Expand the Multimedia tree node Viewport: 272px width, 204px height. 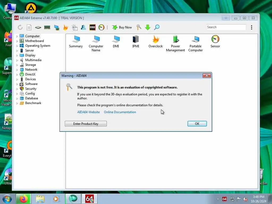point(17,60)
